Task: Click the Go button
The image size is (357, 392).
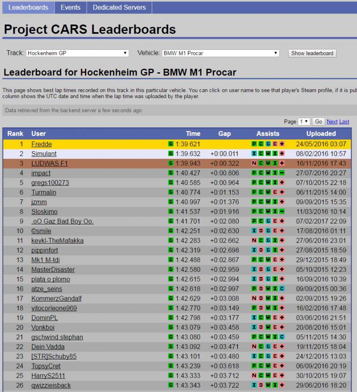Action: pos(319,121)
